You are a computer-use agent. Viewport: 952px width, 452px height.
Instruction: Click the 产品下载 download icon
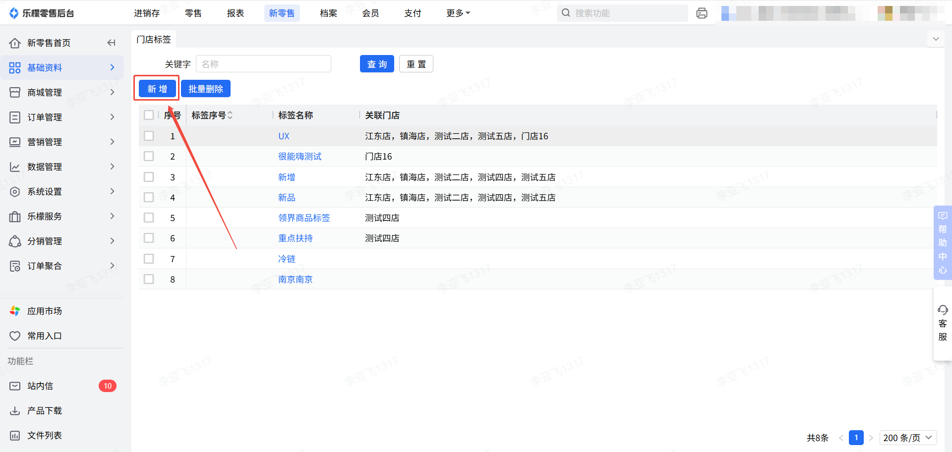click(15, 410)
